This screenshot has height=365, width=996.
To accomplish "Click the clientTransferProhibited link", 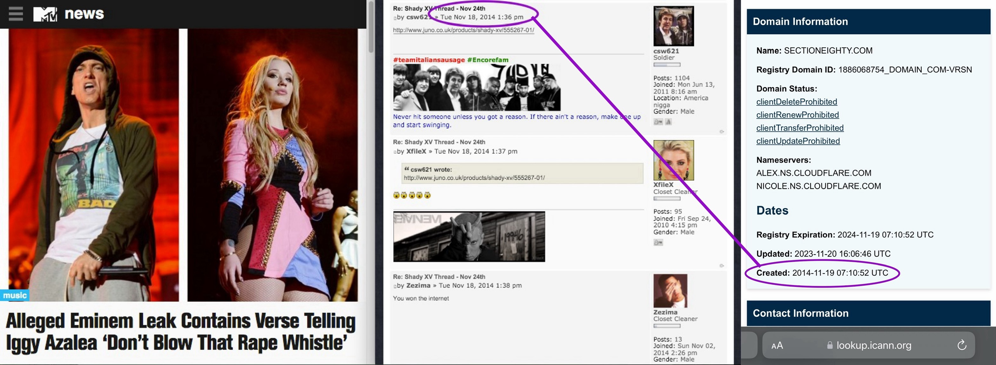I will click(799, 128).
